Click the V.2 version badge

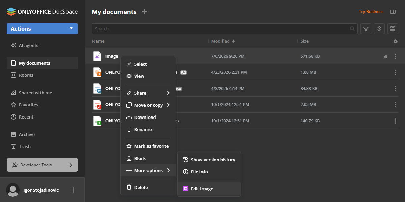(183, 72)
